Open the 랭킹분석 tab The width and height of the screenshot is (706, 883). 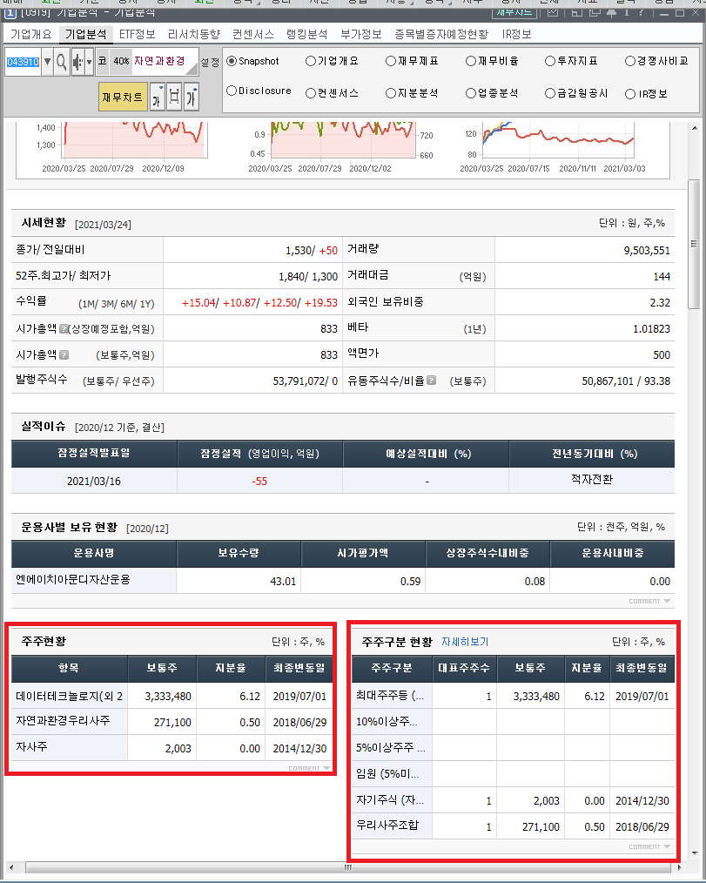306,34
